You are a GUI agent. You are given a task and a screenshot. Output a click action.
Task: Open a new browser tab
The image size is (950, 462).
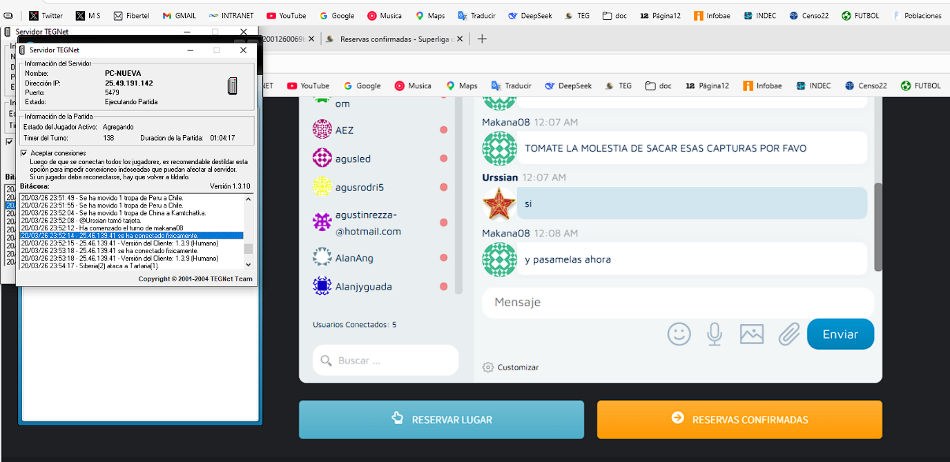(x=482, y=39)
